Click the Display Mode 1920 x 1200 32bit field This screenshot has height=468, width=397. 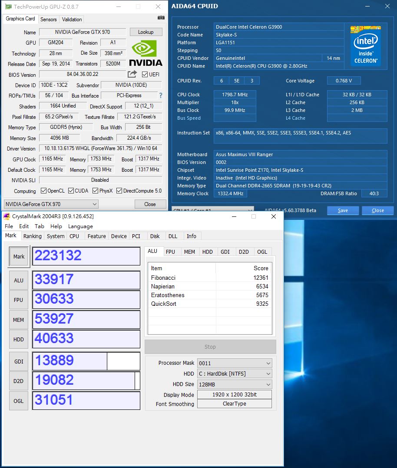tap(235, 395)
